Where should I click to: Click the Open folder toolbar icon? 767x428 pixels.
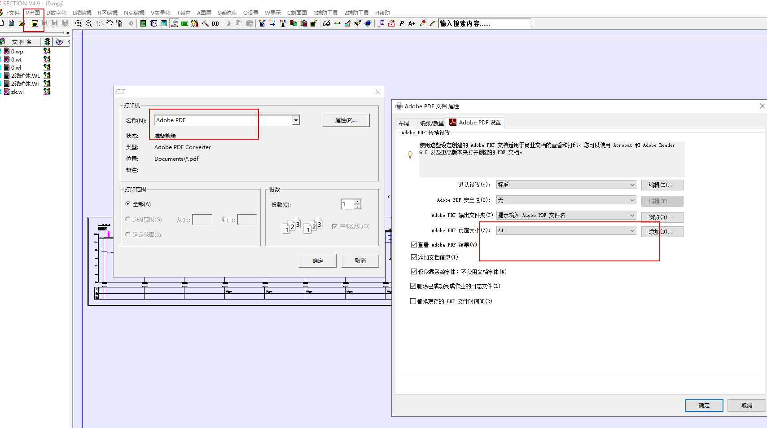point(22,23)
